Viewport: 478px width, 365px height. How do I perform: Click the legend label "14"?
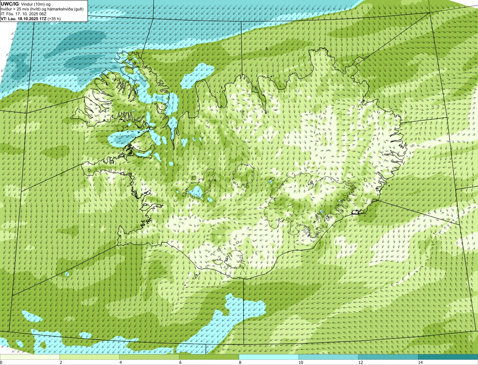(x=420, y=362)
